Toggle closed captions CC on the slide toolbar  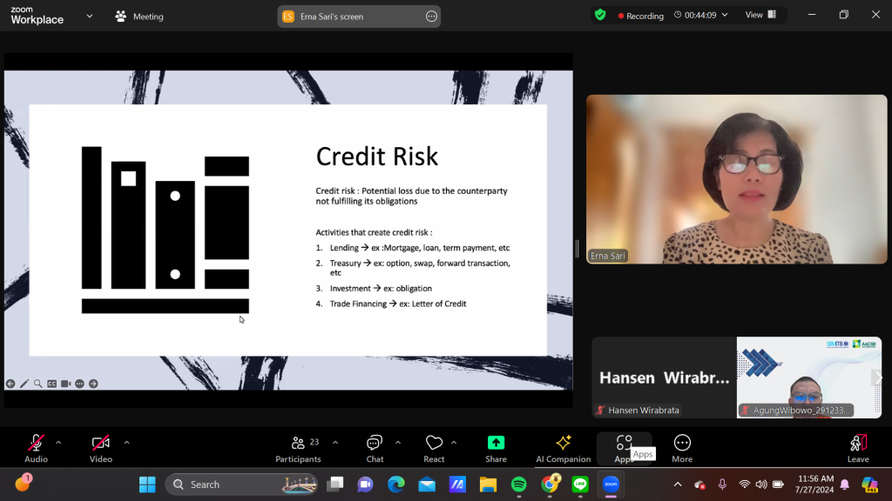click(52, 384)
